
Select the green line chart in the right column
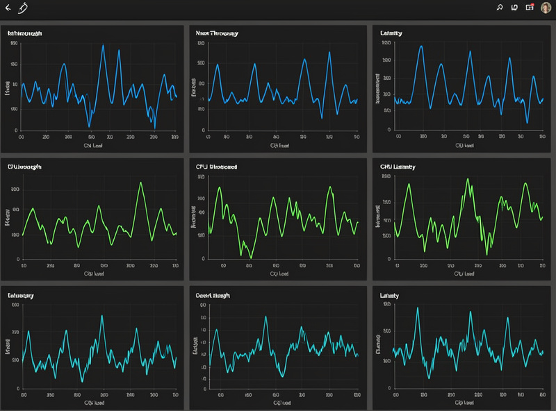[461, 219]
